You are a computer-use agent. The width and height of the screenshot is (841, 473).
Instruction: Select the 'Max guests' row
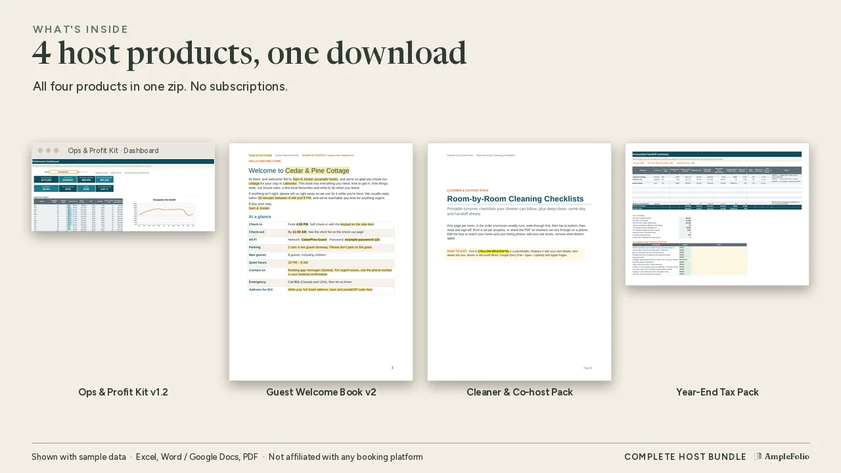(321, 255)
